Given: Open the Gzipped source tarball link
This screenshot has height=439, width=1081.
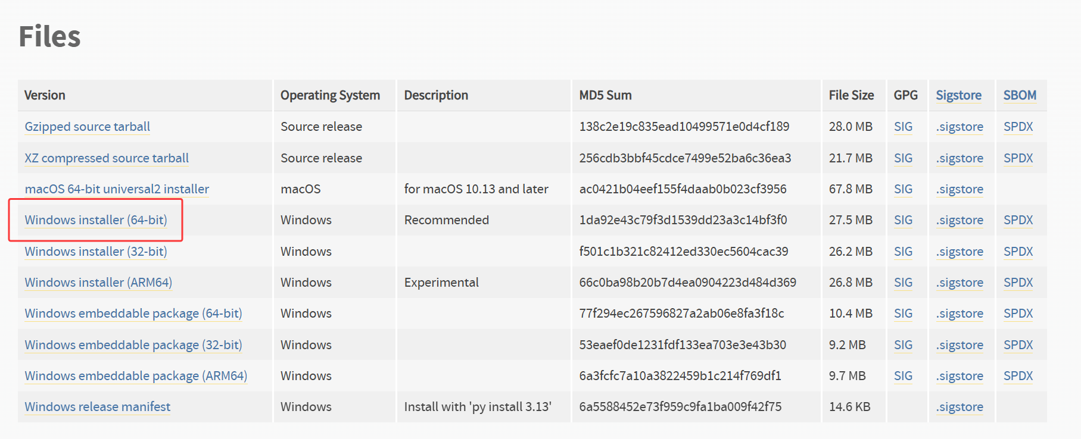Looking at the screenshot, I should [87, 127].
